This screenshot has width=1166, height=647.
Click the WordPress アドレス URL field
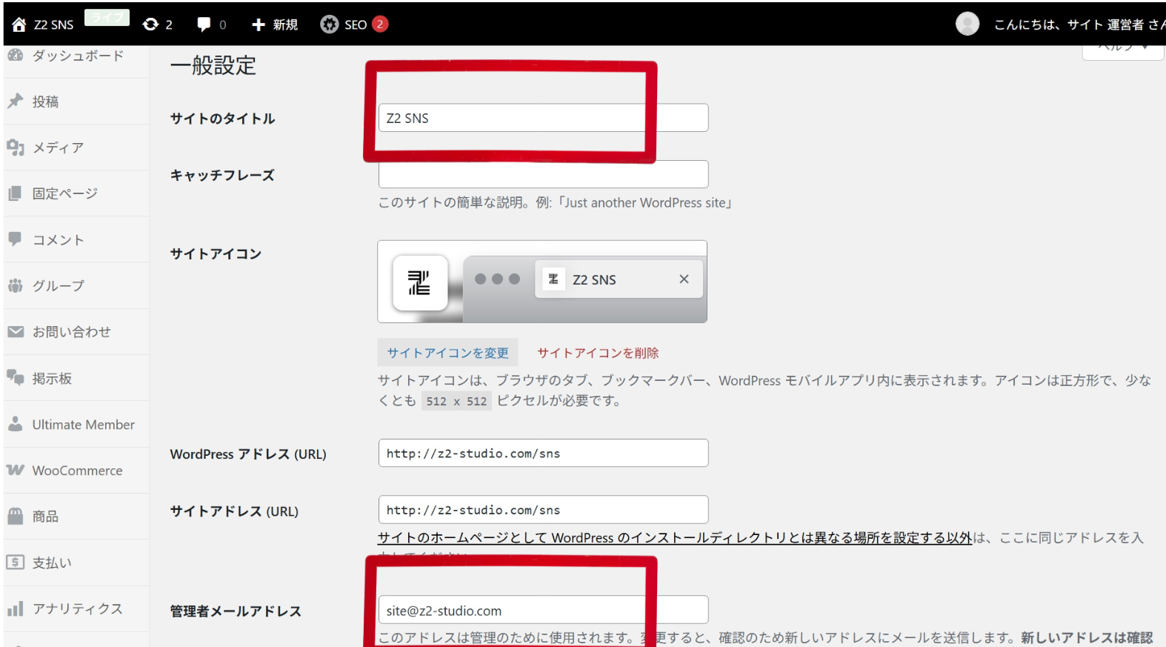pyautogui.click(x=542, y=453)
